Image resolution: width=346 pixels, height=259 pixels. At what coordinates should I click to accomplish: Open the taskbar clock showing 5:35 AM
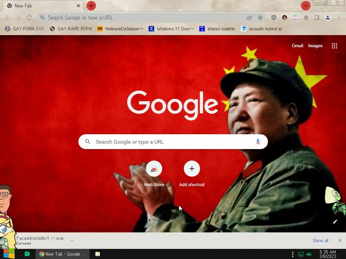pyautogui.click(x=328, y=254)
